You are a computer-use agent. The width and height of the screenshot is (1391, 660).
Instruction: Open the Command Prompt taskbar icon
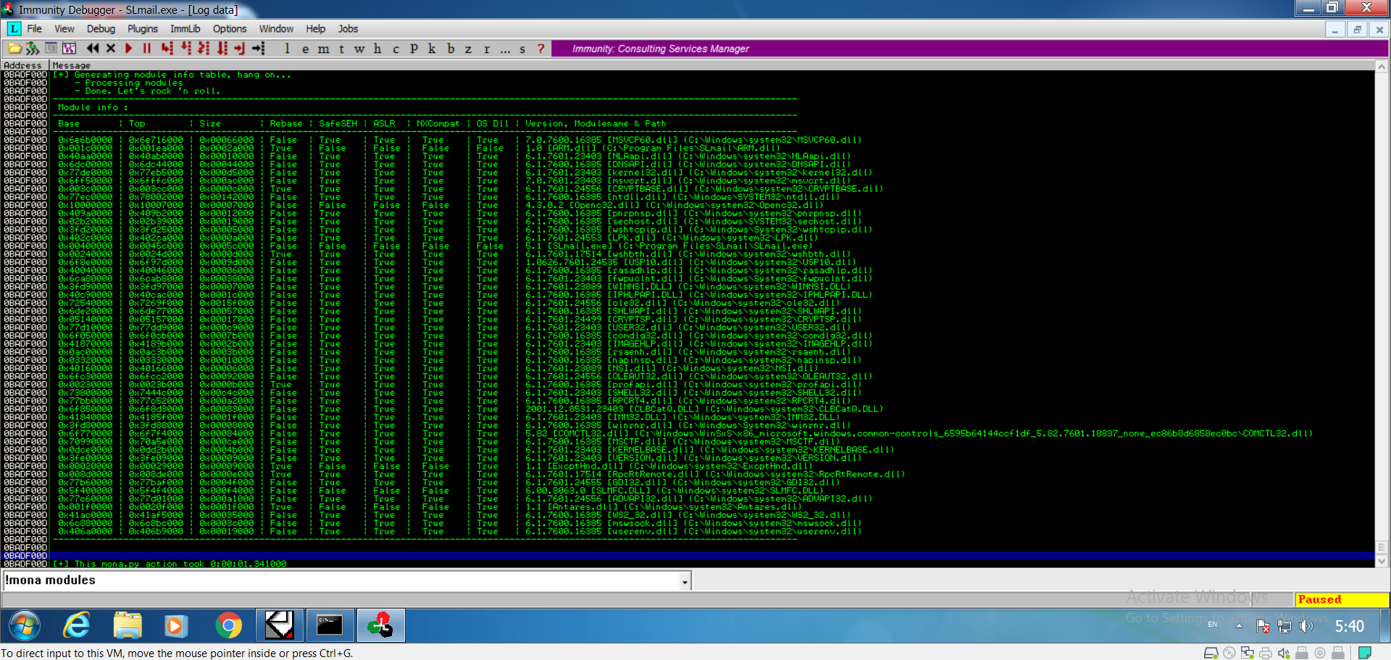pos(330,626)
